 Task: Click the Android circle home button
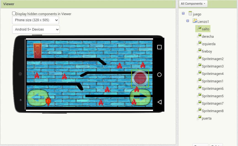coord(159,75)
